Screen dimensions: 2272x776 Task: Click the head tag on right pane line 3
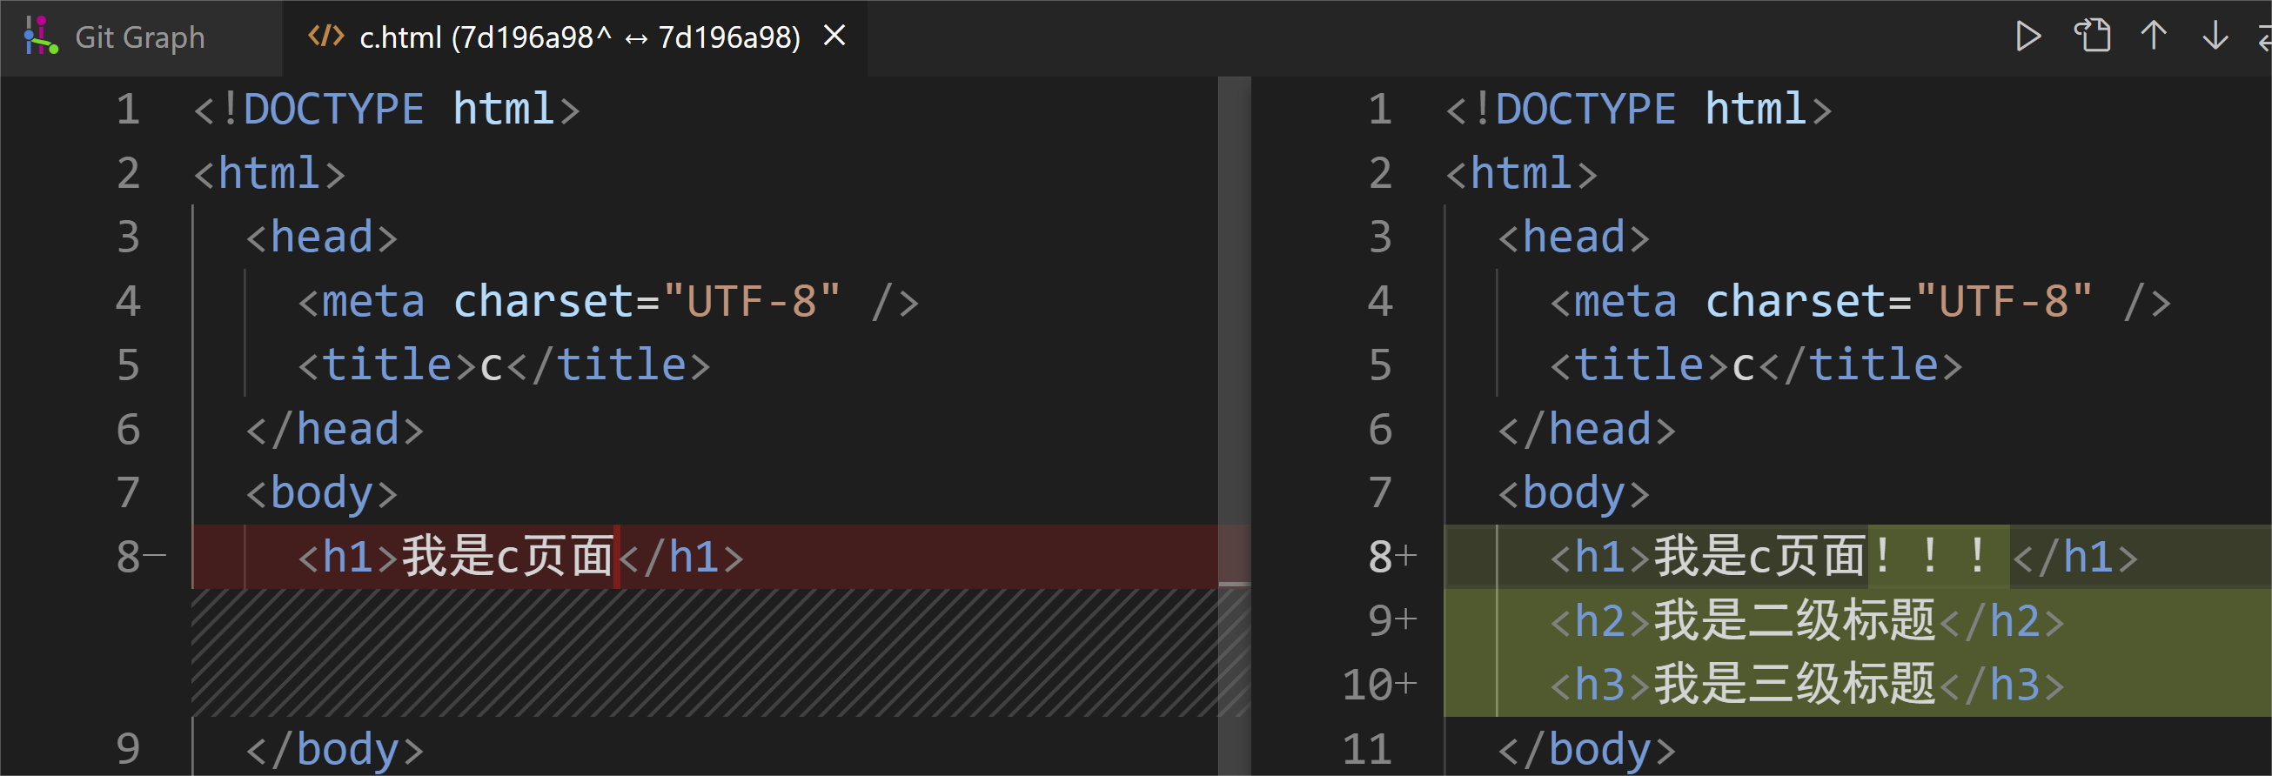tap(1574, 237)
